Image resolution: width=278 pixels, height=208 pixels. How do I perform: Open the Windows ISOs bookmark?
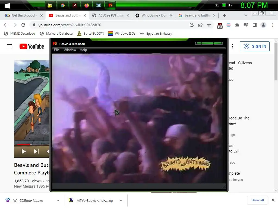[x=122, y=33]
